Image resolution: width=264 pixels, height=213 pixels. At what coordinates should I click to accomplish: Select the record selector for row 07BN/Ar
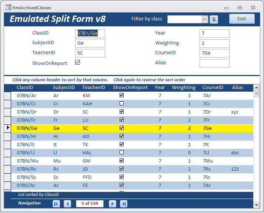click(x=7, y=96)
